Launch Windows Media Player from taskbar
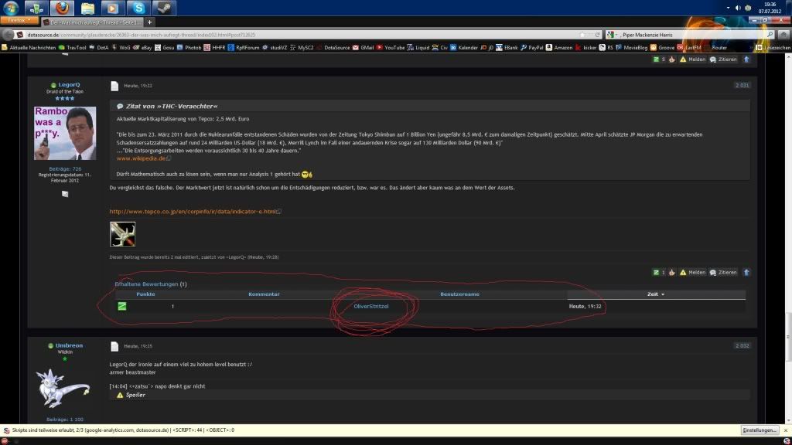 pos(113,8)
